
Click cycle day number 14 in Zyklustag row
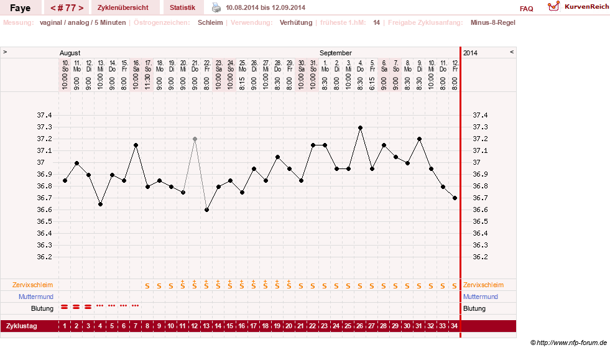coord(218,326)
